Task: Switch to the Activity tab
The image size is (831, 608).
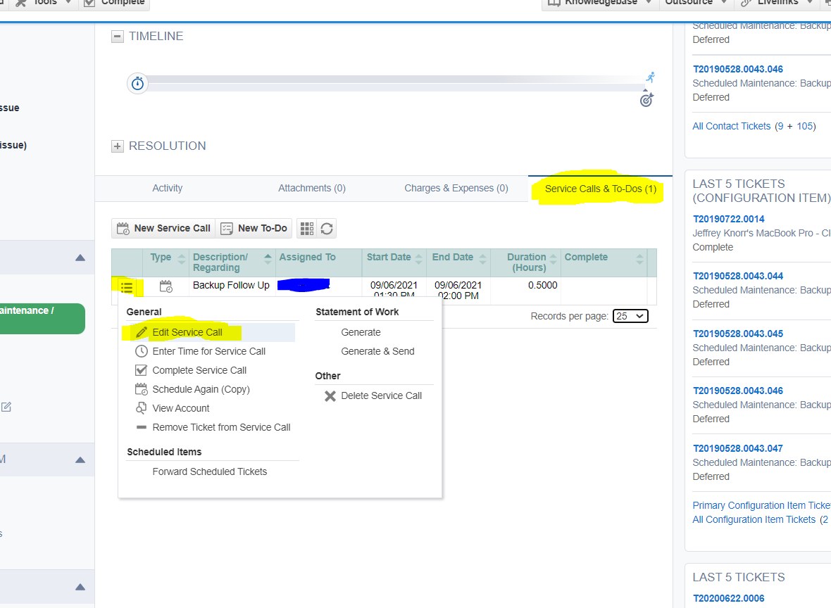Action: 167,188
